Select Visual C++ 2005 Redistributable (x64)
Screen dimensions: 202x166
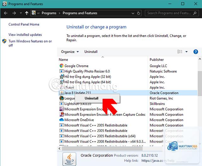click(100, 136)
